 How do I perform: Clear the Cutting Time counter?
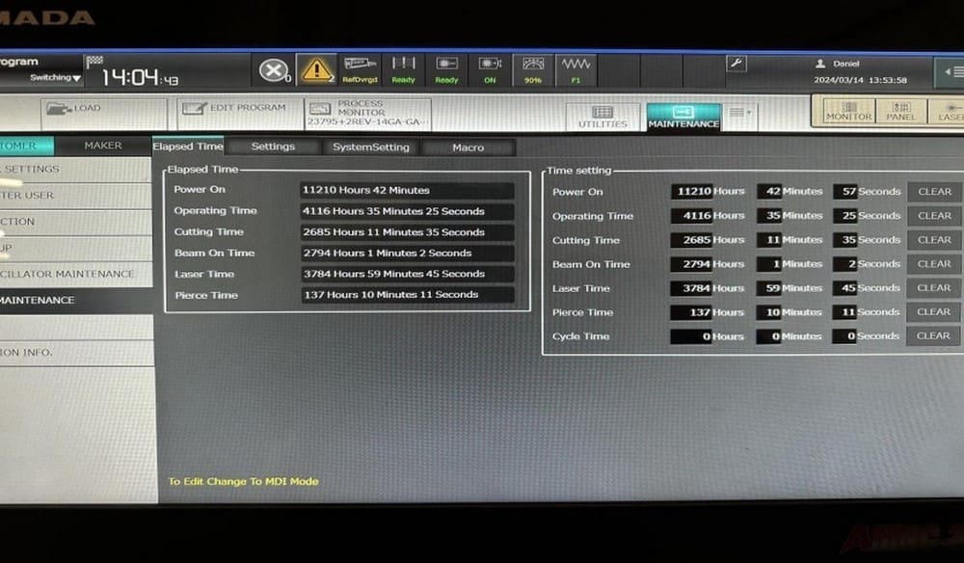pyautogui.click(x=934, y=240)
